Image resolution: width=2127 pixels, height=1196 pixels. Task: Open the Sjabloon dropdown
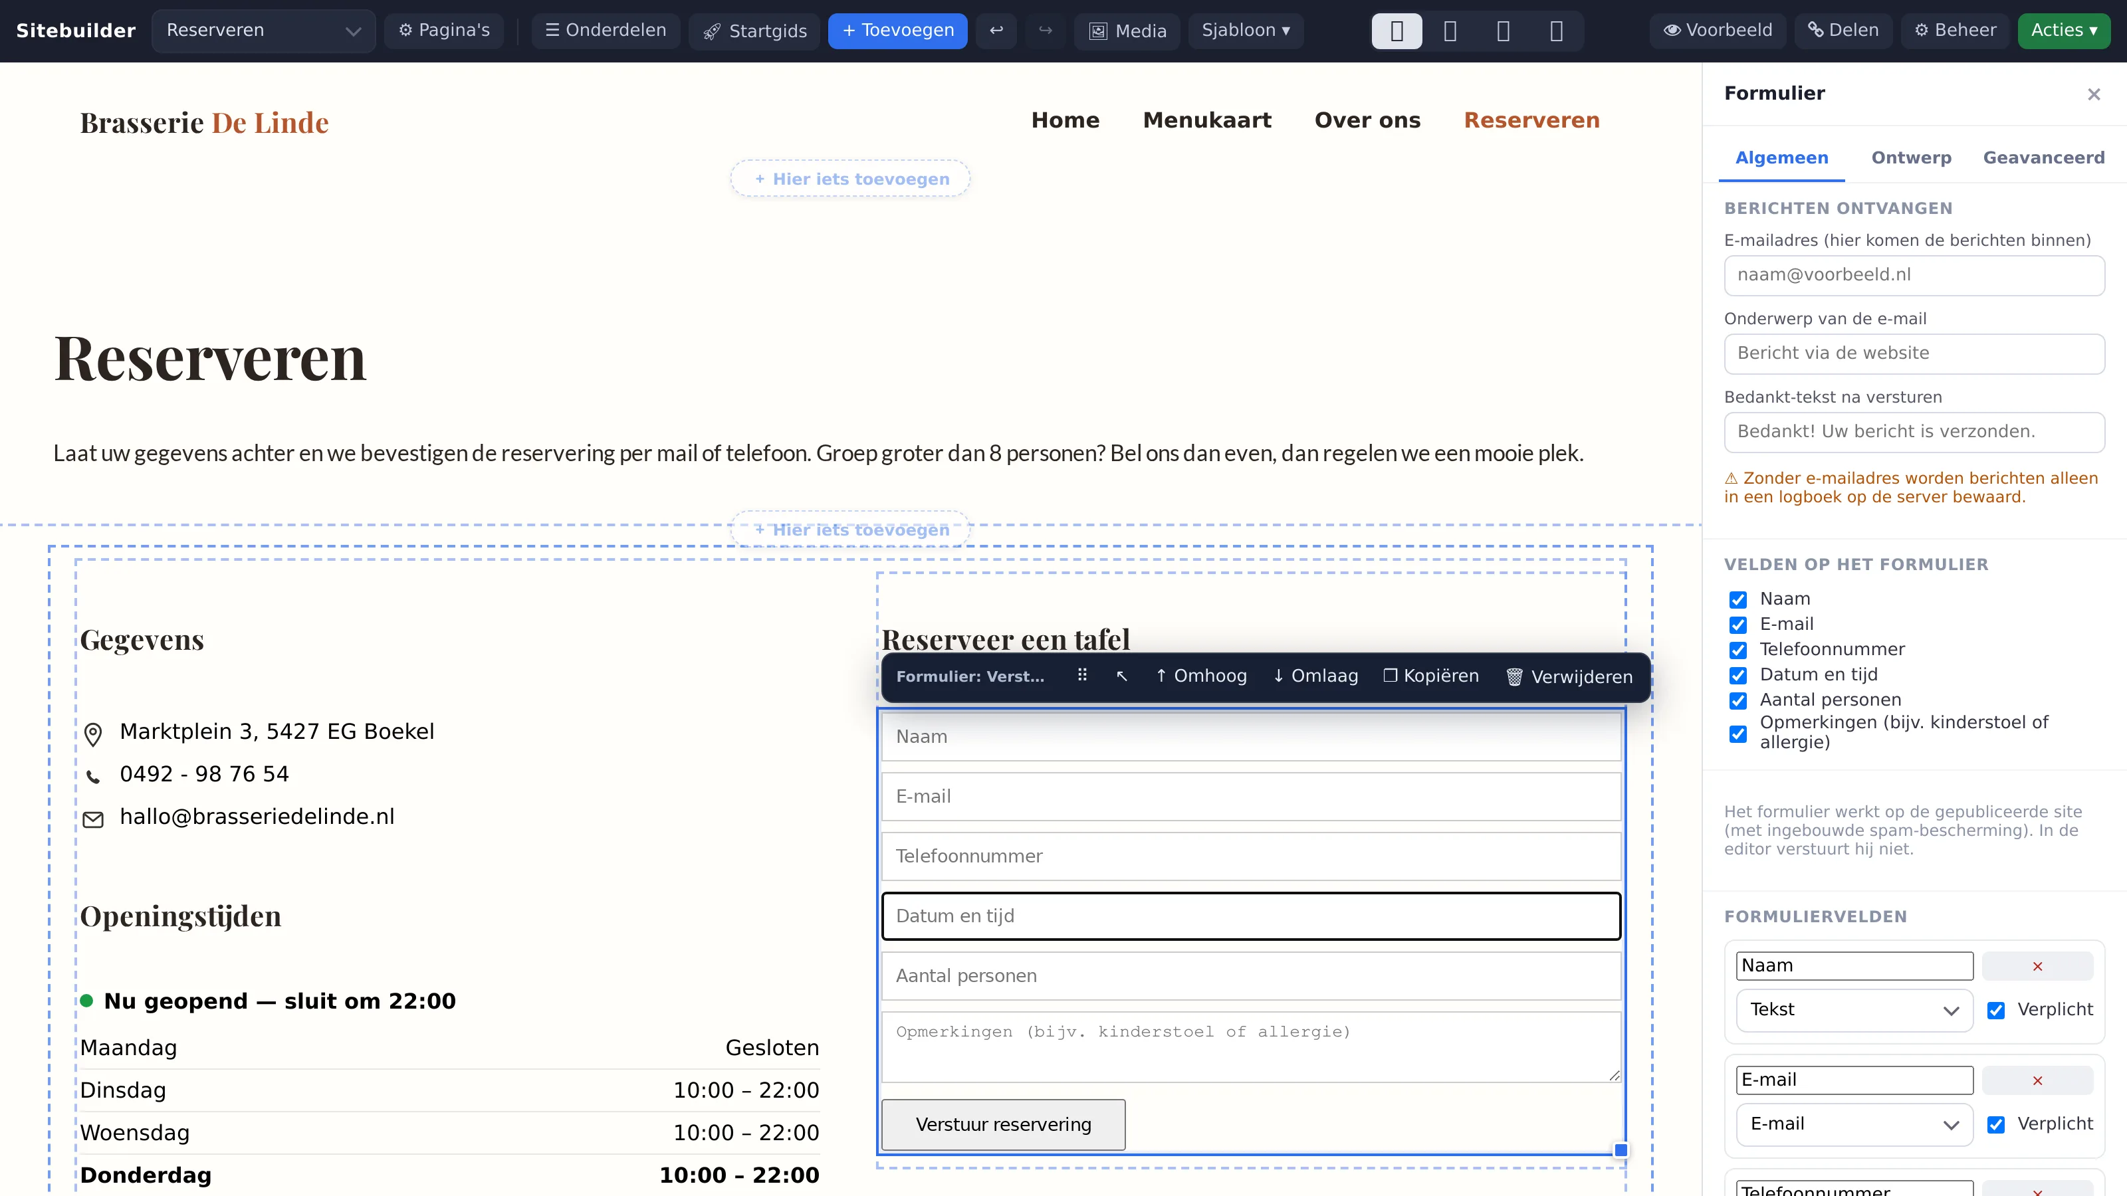[1245, 31]
